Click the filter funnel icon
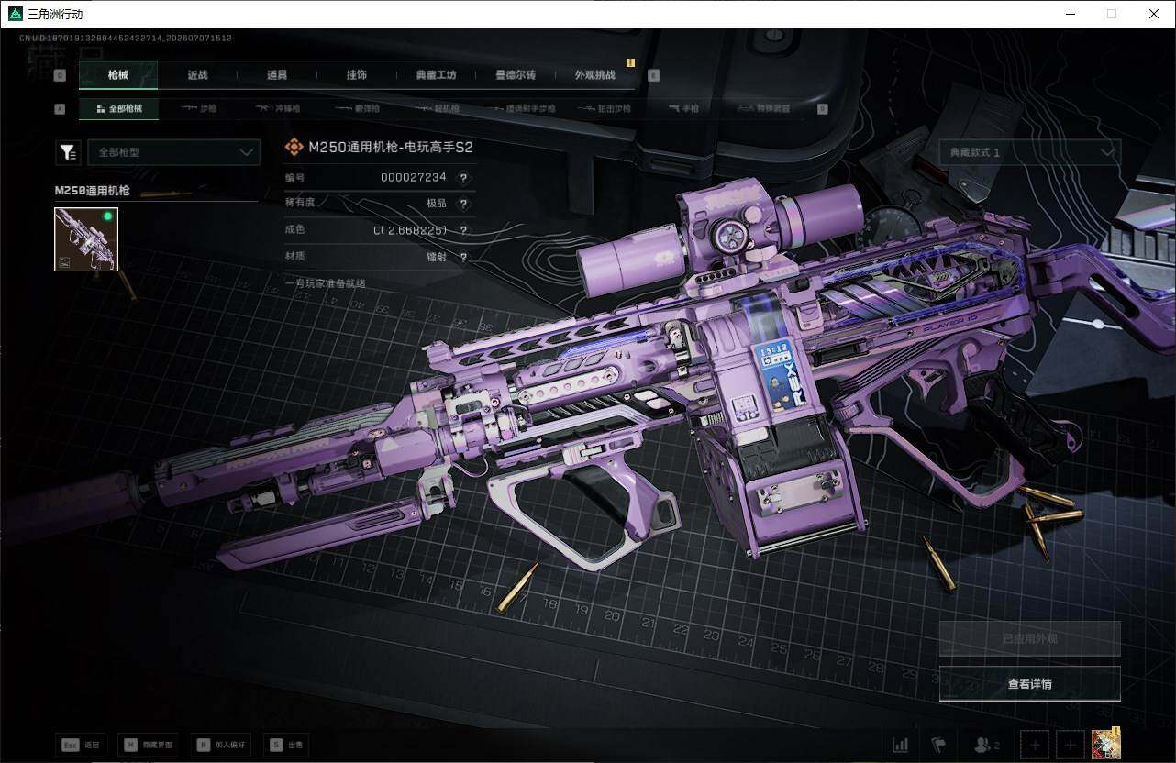1176x763 pixels. pos(68,152)
